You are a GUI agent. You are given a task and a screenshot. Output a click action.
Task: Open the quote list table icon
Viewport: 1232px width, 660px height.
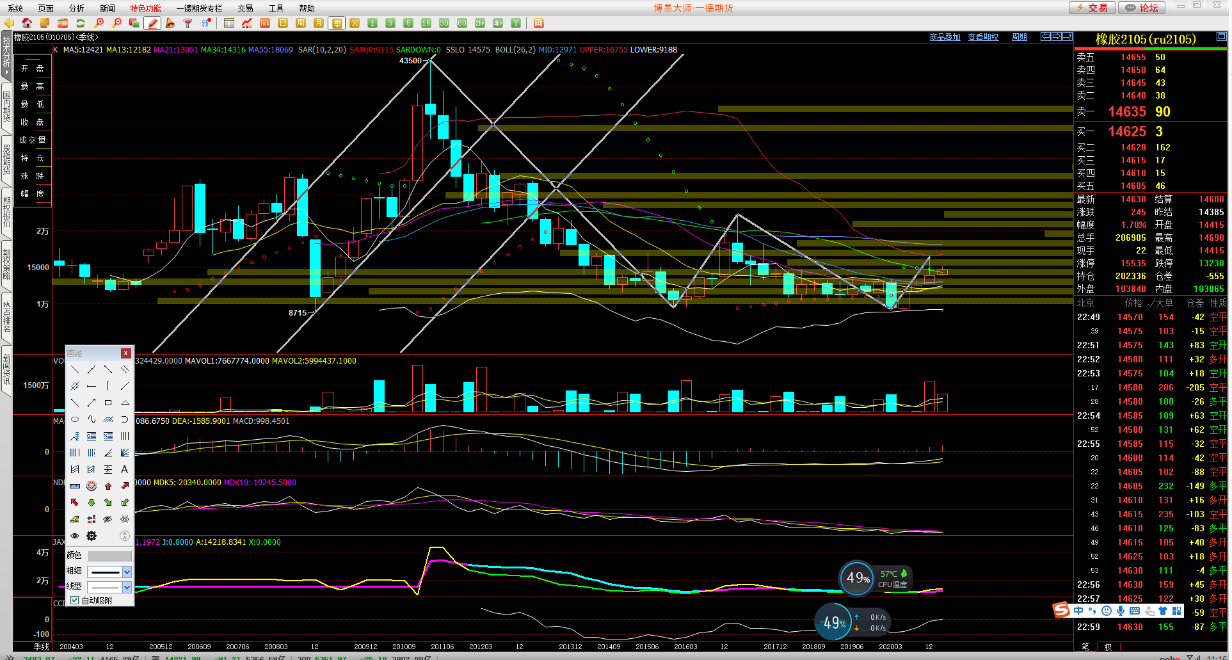pyautogui.click(x=229, y=23)
